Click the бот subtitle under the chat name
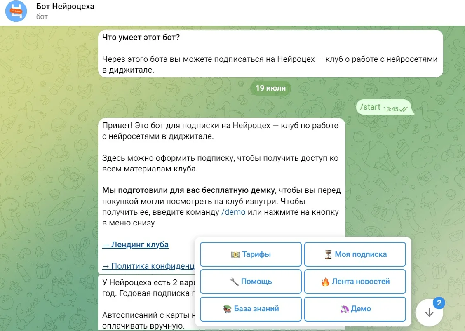 click(42, 16)
